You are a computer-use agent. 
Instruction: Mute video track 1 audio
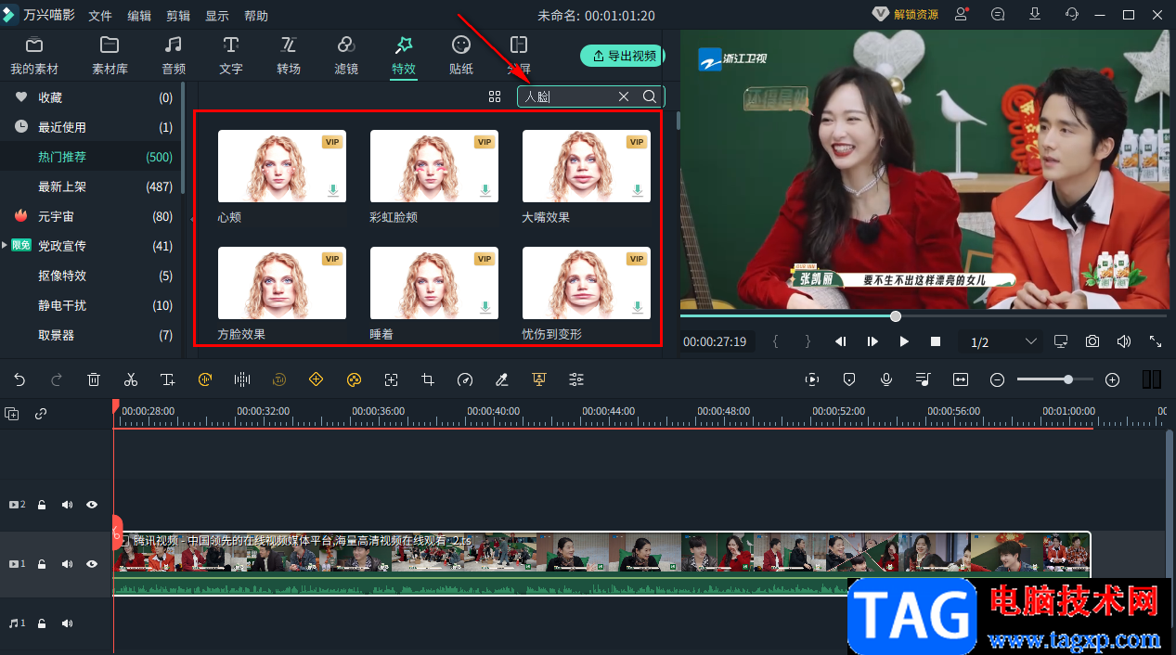click(67, 564)
